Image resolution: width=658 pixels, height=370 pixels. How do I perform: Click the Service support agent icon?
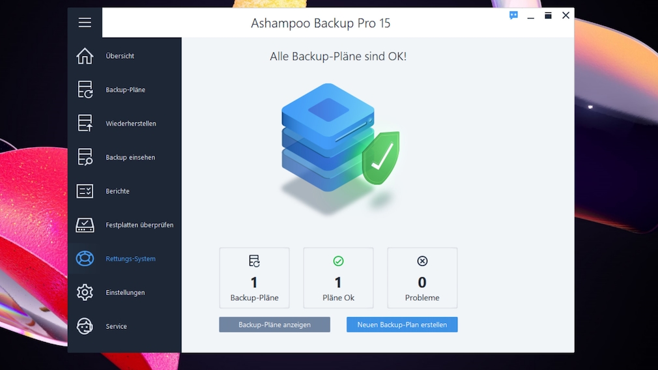pyautogui.click(x=85, y=326)
